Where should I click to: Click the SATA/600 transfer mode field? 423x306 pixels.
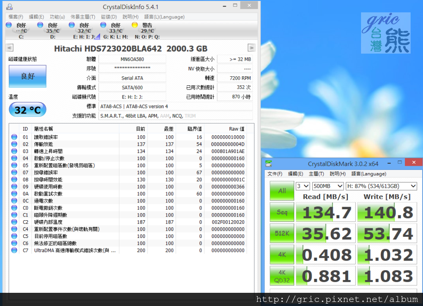coord(132,87)
